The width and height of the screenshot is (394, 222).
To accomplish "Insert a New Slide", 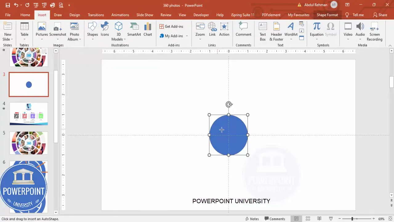I will click(8, 31).
